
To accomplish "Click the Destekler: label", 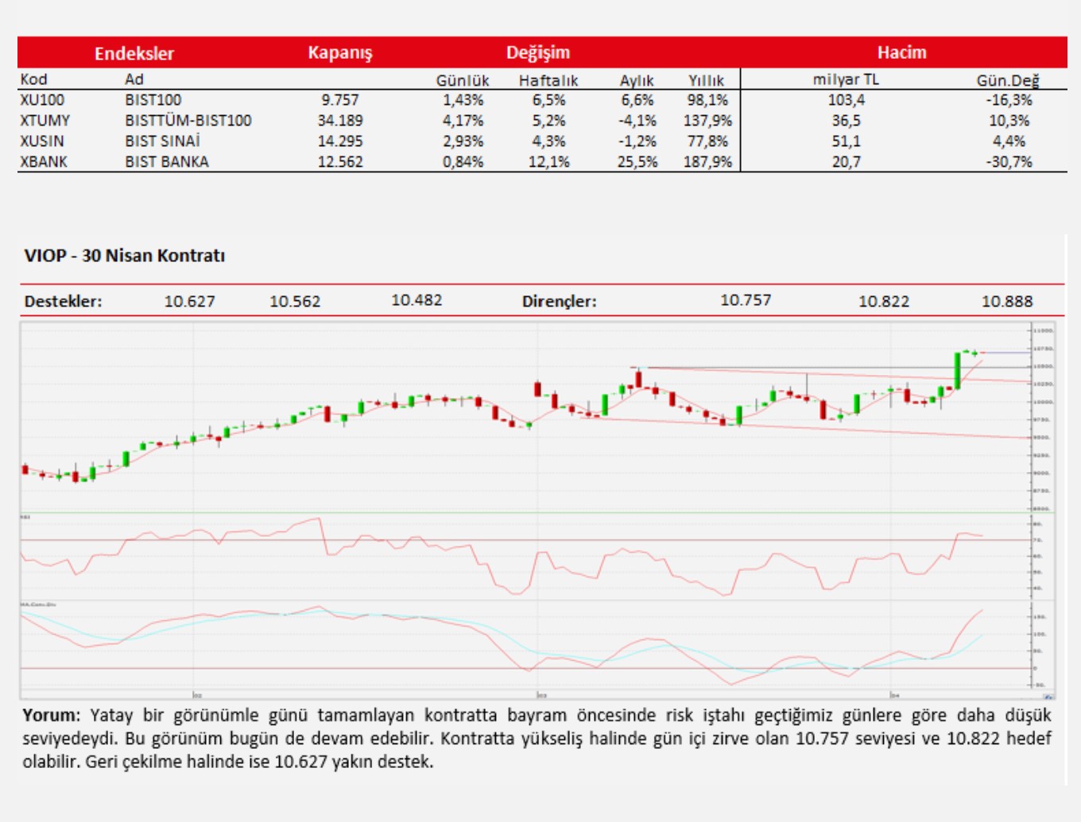I will (63, 302).
